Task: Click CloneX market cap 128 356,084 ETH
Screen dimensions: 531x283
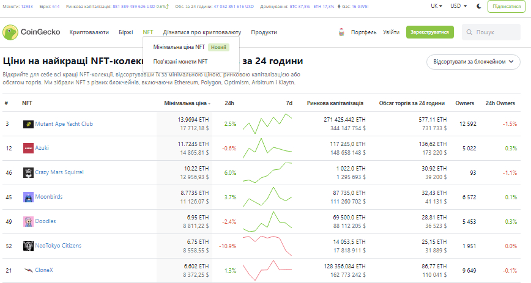Action: tap(344, 266)
